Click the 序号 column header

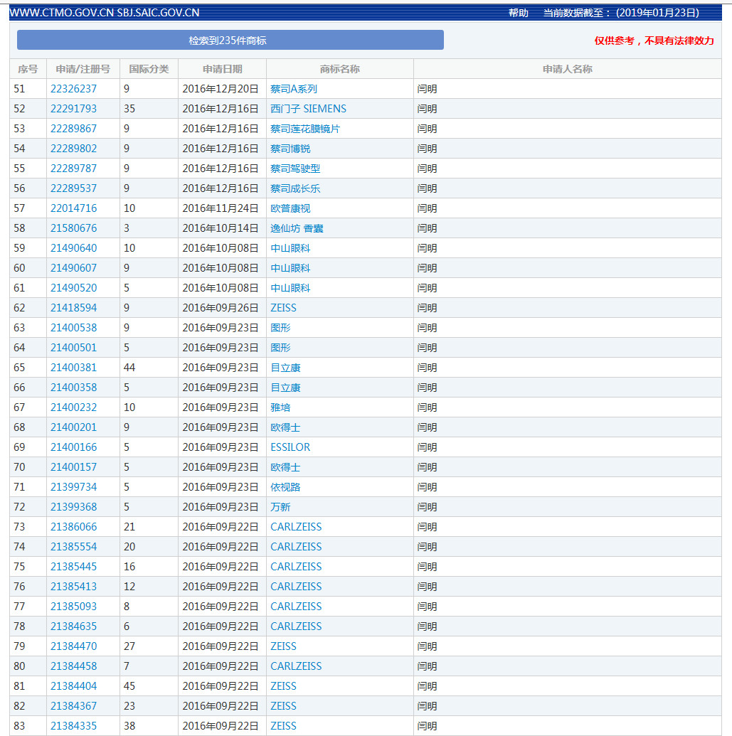pyautogui.click(x=28, y=69)
